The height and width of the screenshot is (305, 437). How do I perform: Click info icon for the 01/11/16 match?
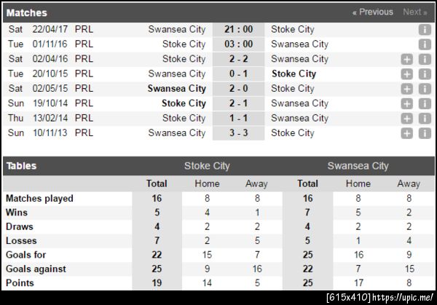pos(425,44)
